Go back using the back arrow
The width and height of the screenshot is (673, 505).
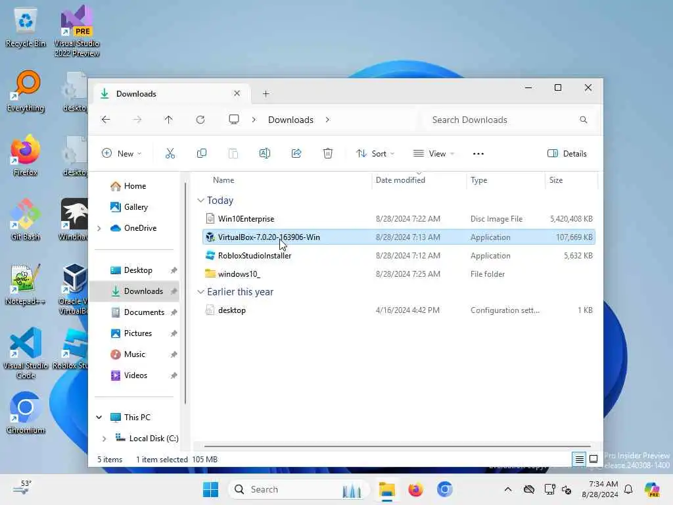click(106, 120)
